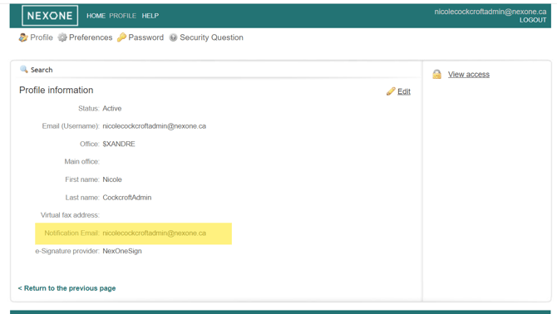Switch to the Preferences tab
Viewport: 557px width, 314px height.
coord(91,37)
